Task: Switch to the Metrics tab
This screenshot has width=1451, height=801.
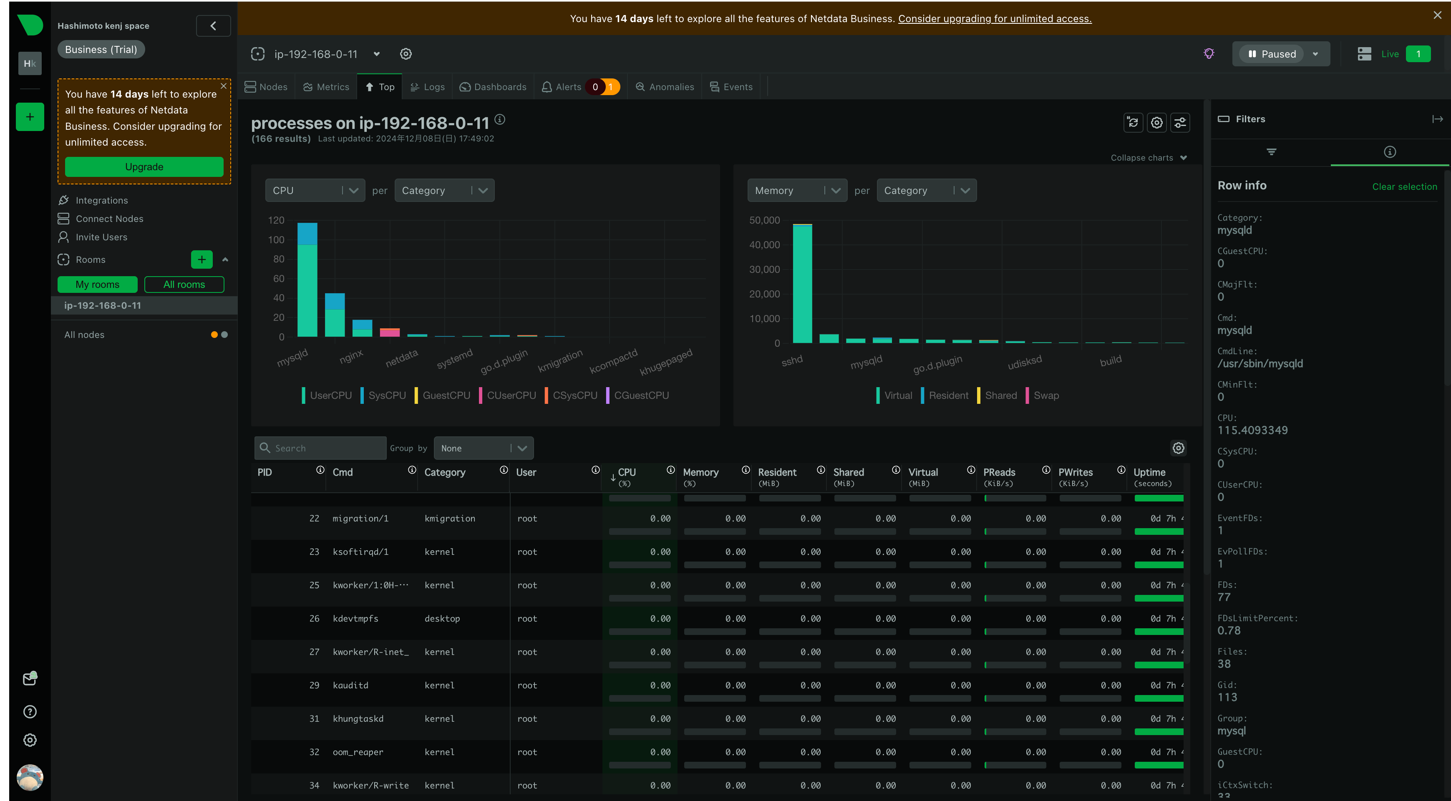Action: click(x=326, y=87)
